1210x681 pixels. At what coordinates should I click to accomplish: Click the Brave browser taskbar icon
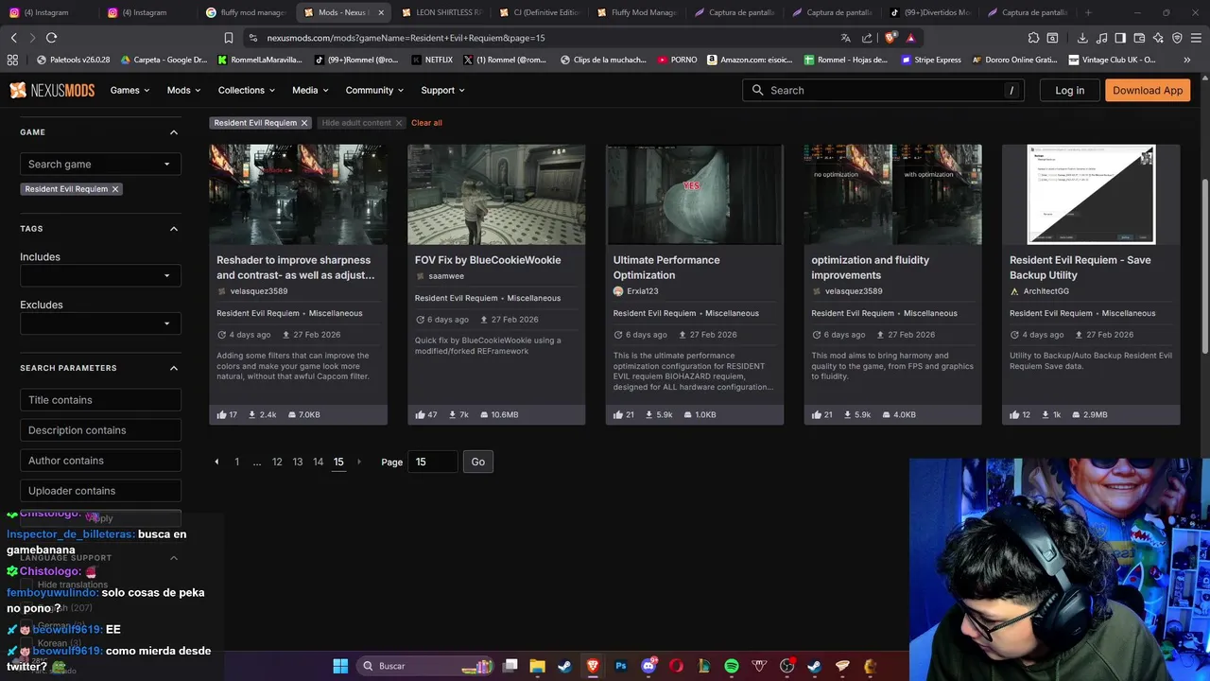point(593,666)
